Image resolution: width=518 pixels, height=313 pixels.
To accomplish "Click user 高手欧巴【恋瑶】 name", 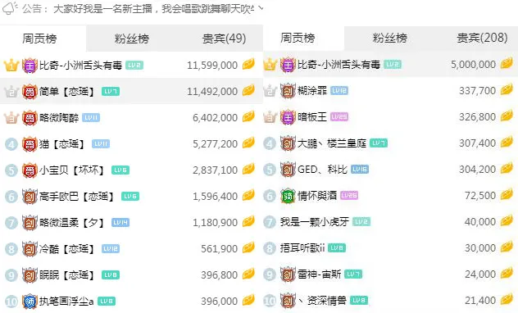I will pyautogui.click(x=76, y=197).
